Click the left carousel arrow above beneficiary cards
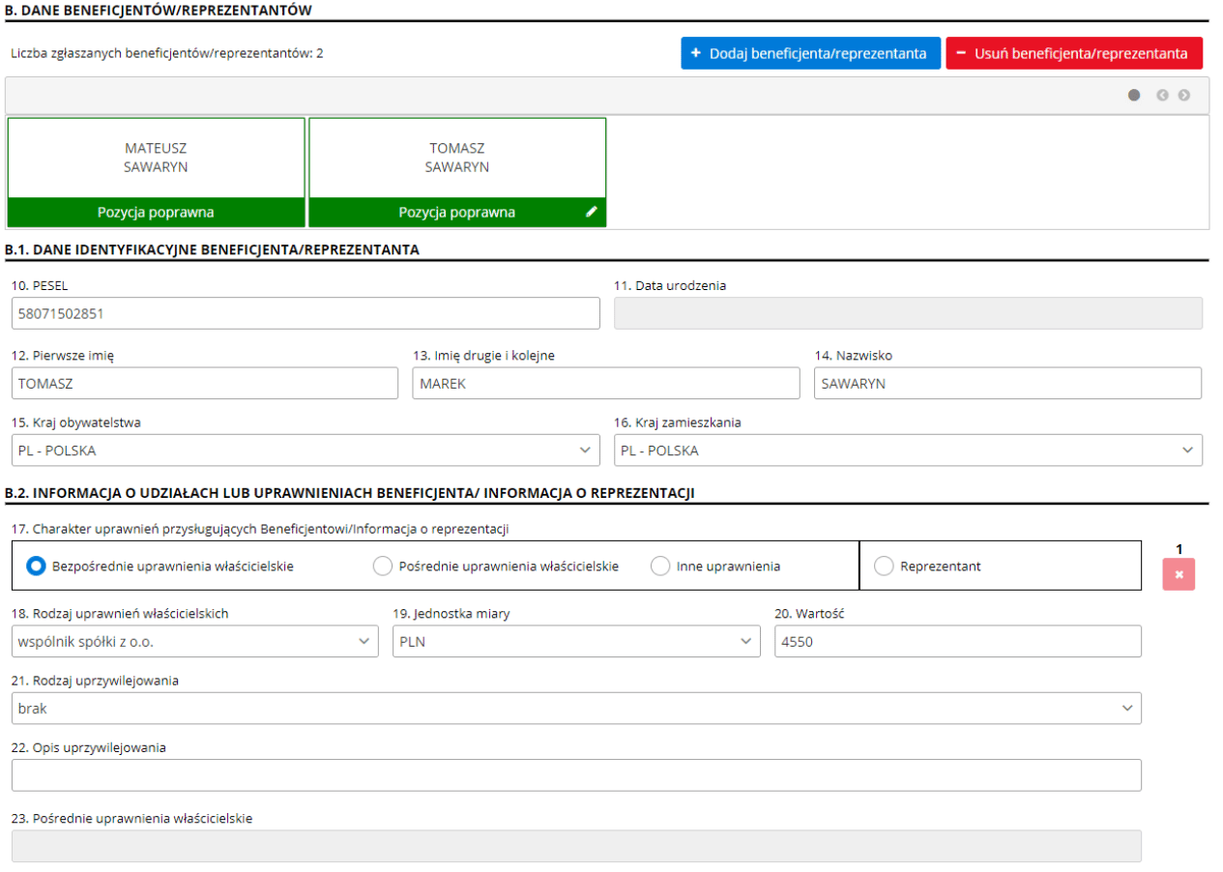The image size is (1223, 872). coord(1161,95)
